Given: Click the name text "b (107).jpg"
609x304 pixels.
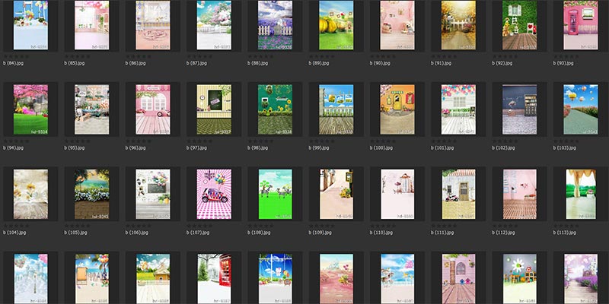Looking at the screenshot, I should [198, 233].
